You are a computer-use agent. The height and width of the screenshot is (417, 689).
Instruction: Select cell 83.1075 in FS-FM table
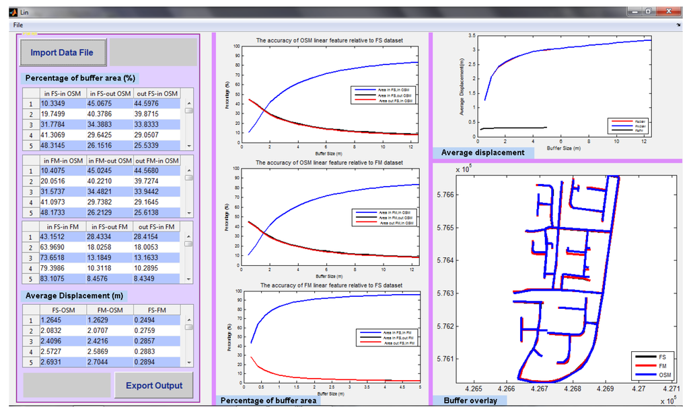63,279
